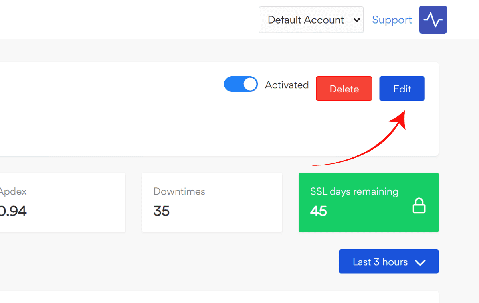Open the Default Account dropdown
The width and height of the screenshot is (479, 303).
[311, 20]
